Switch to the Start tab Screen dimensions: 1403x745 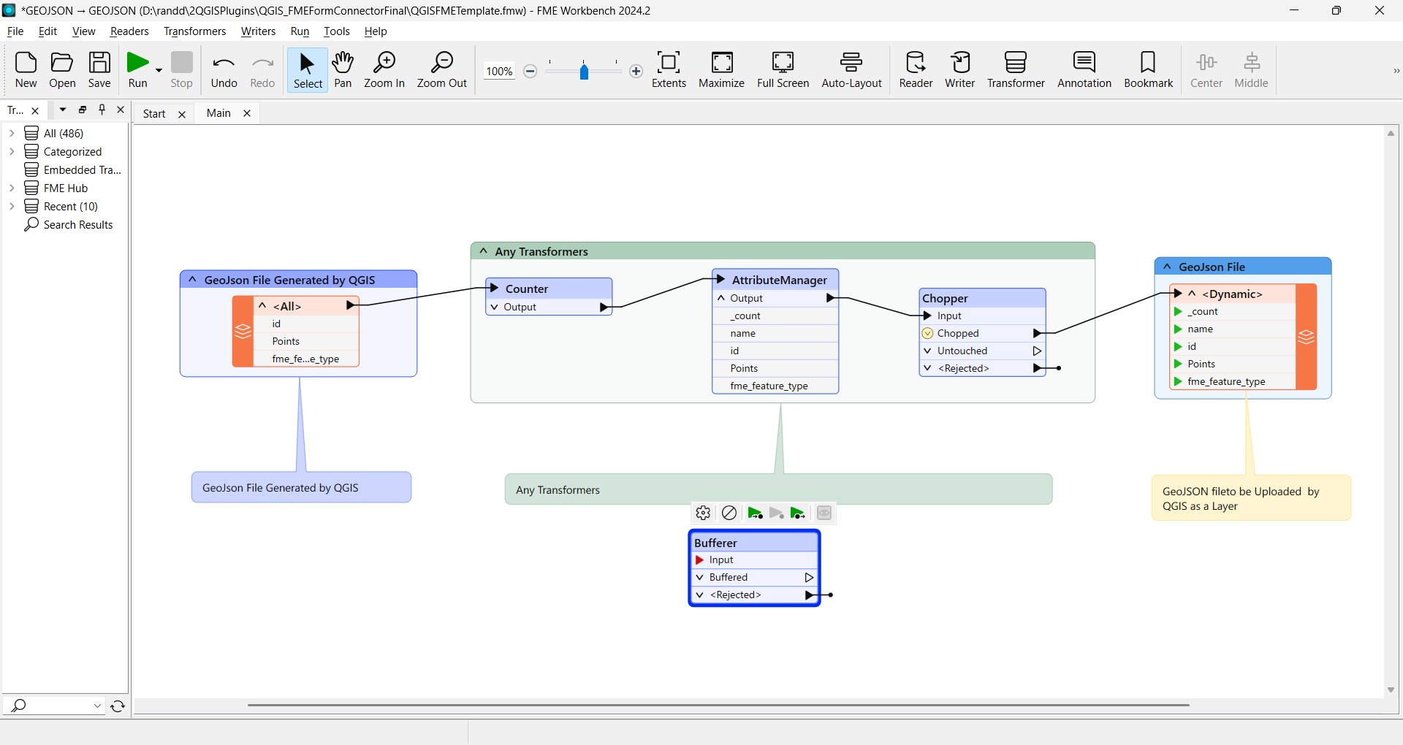(x=154, y=114)
